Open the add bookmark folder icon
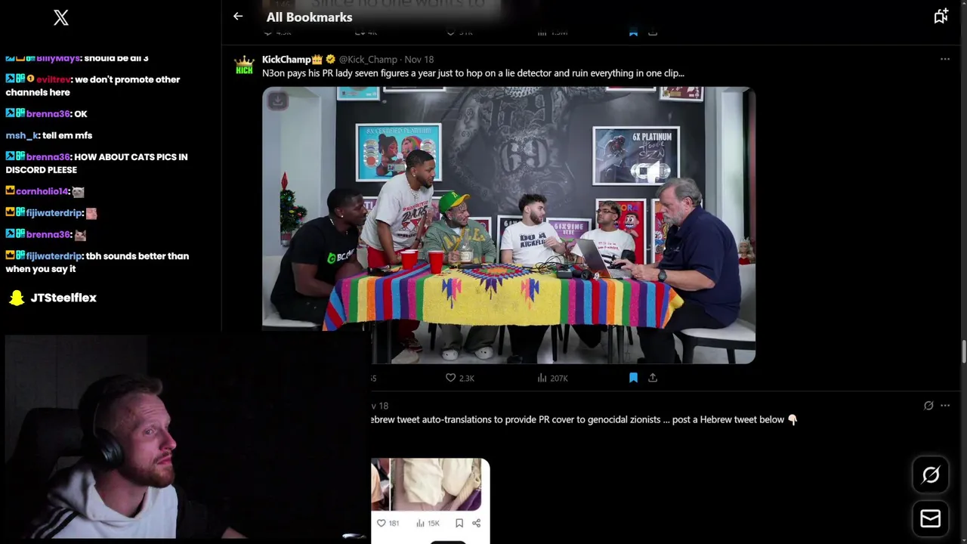The width and height of the screenshot is (967, 544). pos(941,16)
